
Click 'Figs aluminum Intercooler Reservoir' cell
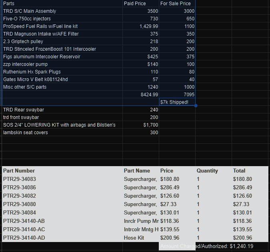point(62,56)
